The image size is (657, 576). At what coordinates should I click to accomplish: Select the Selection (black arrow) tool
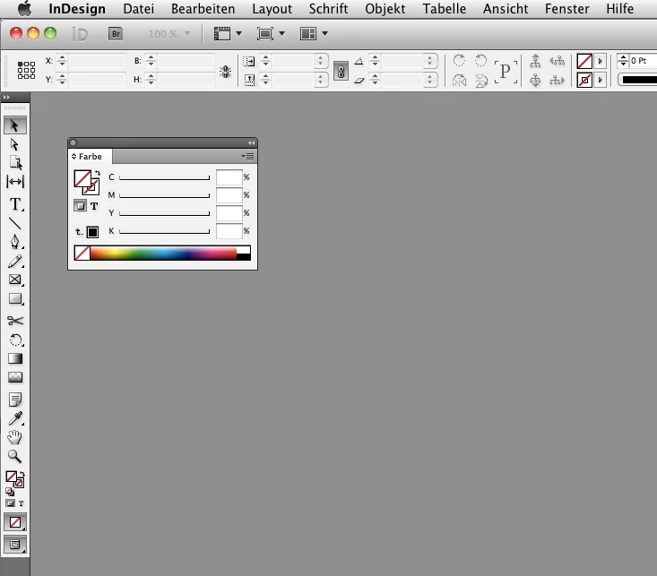15,125
